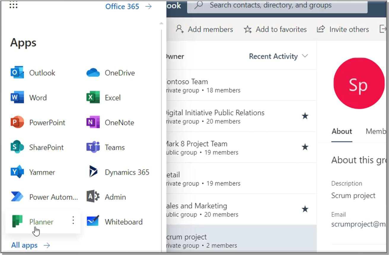This screenshot has height=255, width=389.
Task: Click the Invite others share icon
Action: pyautogui.click(x=321, y=29)
